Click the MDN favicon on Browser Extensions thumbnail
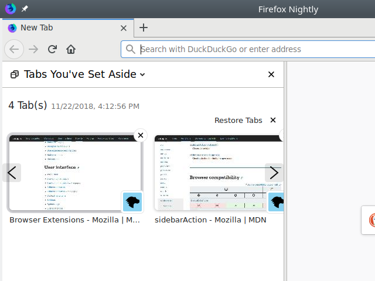The width and height of the screenshot is (375, 281). [x=132, y=202]
